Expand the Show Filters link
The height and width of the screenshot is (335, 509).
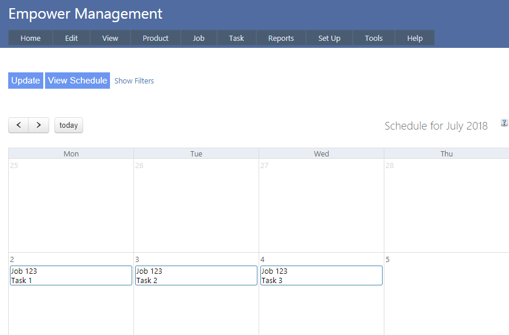(134, 81)
